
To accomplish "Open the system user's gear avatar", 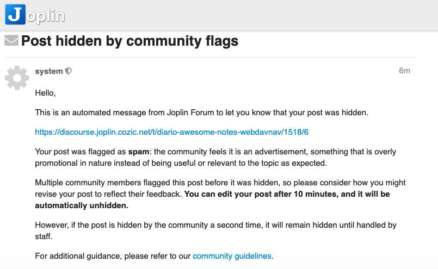I will tap(17, 78).
